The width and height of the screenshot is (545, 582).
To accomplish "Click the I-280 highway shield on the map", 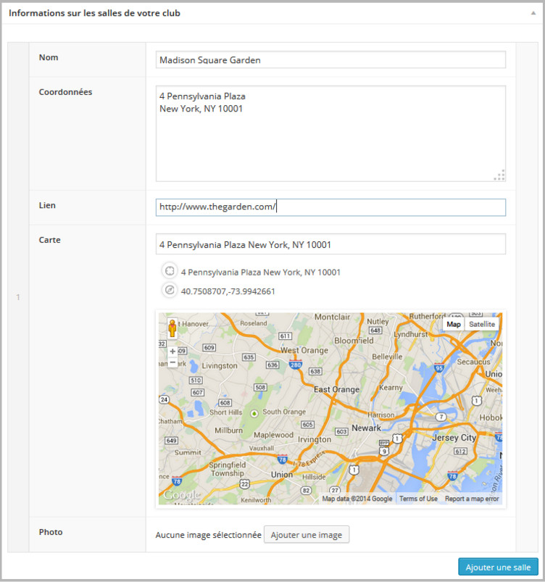I will coord(296,365).
